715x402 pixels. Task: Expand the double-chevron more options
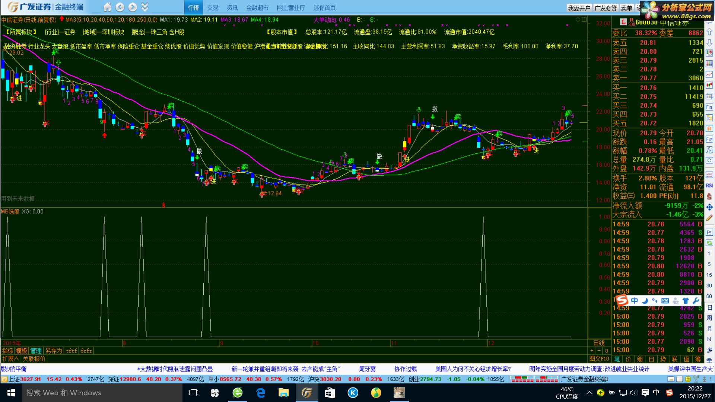(145, 7)
